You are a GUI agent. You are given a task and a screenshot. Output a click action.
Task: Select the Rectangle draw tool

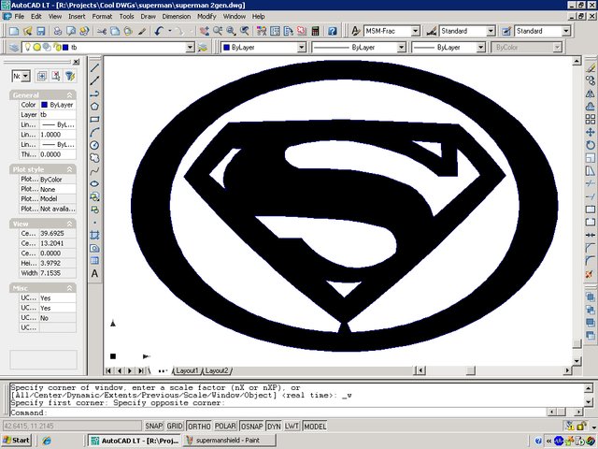point(95,120)
